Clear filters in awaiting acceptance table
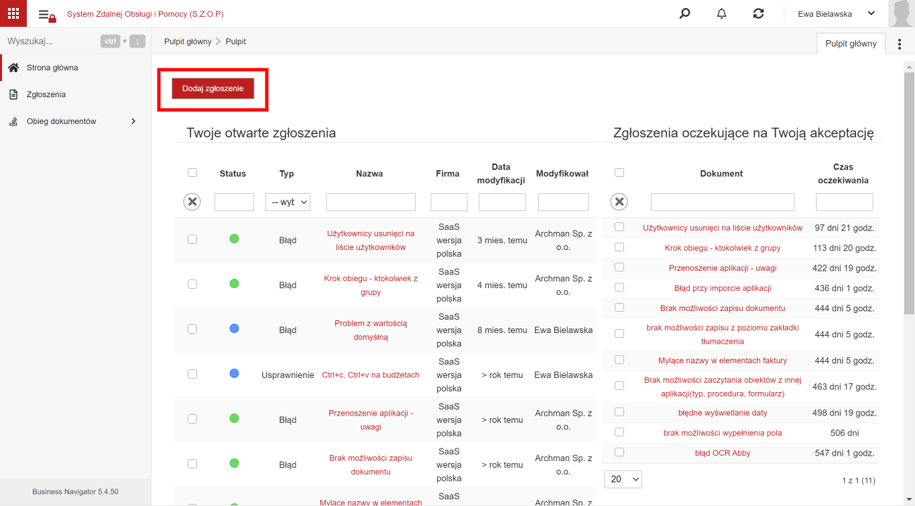915x506 pixels. [x=620, y=201]
